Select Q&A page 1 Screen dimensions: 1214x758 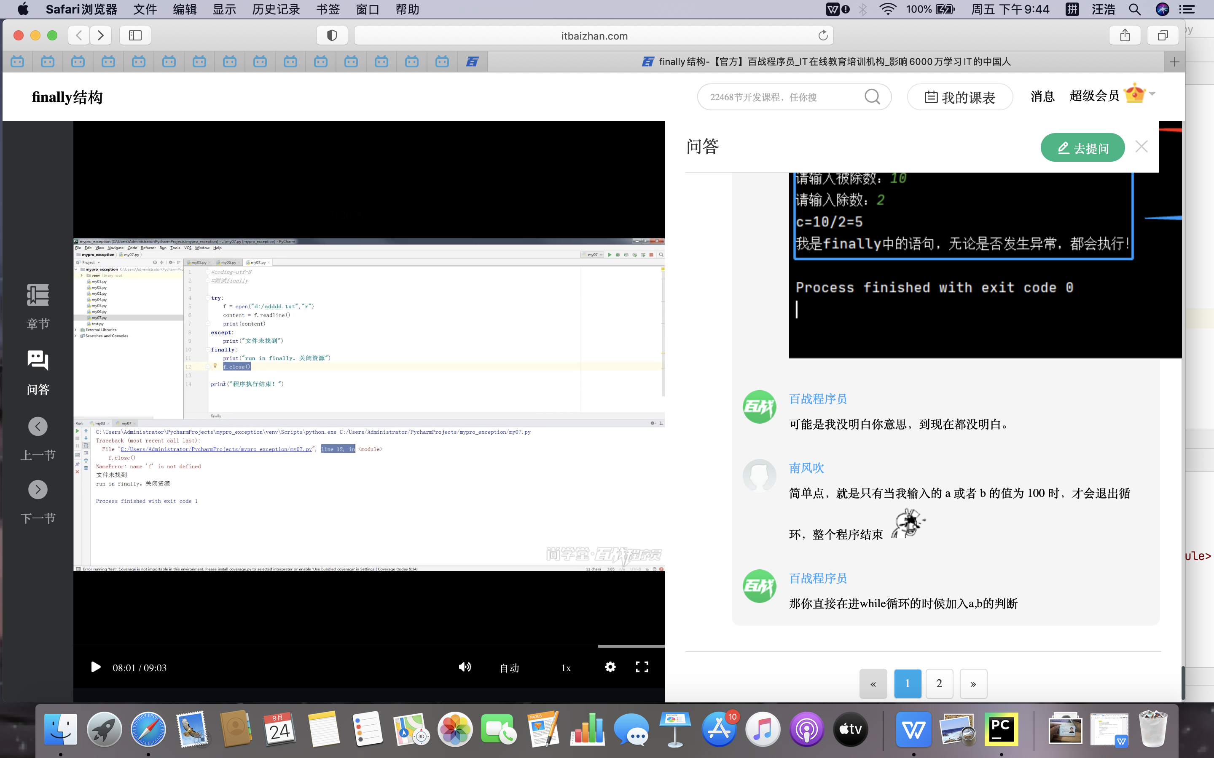click(x=908, y=683)
